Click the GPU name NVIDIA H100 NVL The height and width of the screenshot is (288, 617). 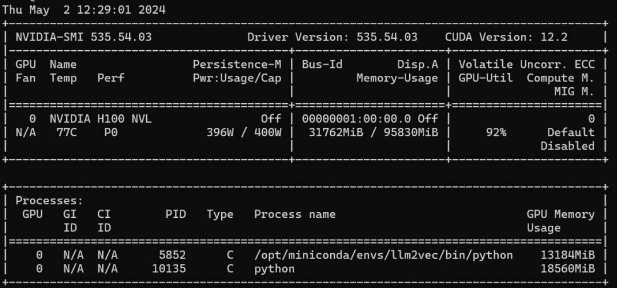pyautogui.click(x=101, y=119)
